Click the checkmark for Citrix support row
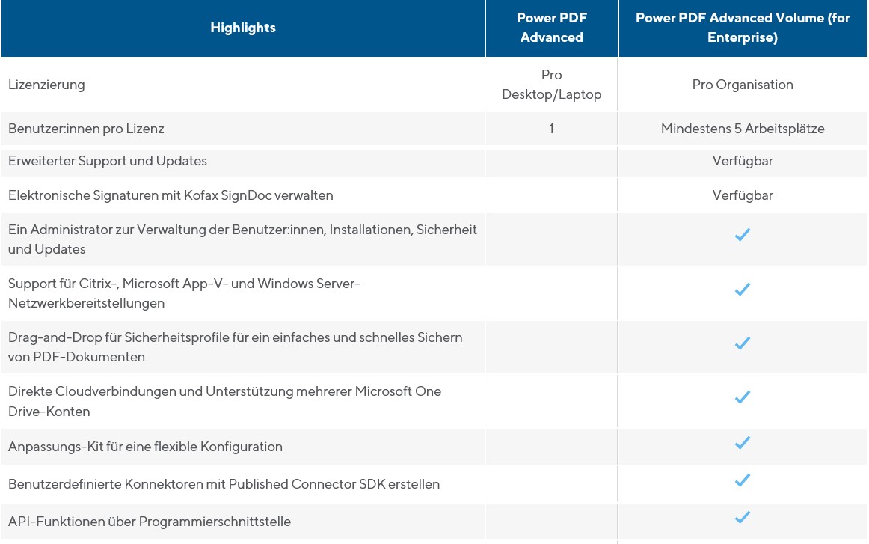The width and height of the screenshot is (869, 544). [742, 290]
